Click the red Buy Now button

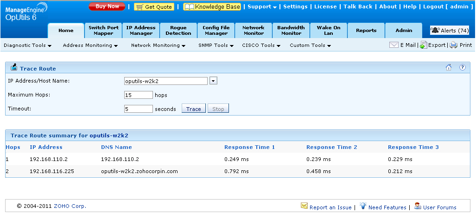[x=107, y=6]
